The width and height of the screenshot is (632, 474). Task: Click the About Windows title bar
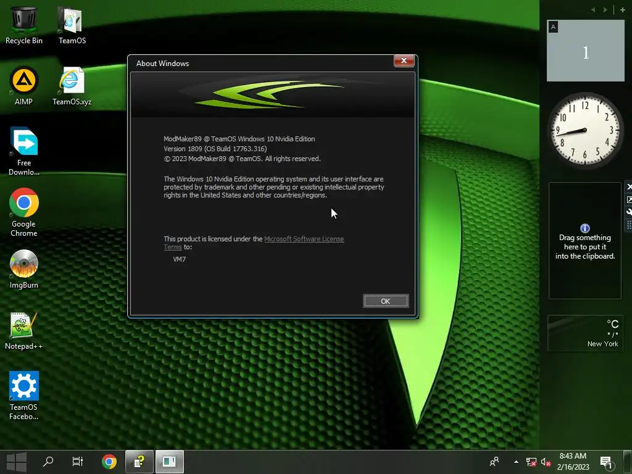point(262,64)
